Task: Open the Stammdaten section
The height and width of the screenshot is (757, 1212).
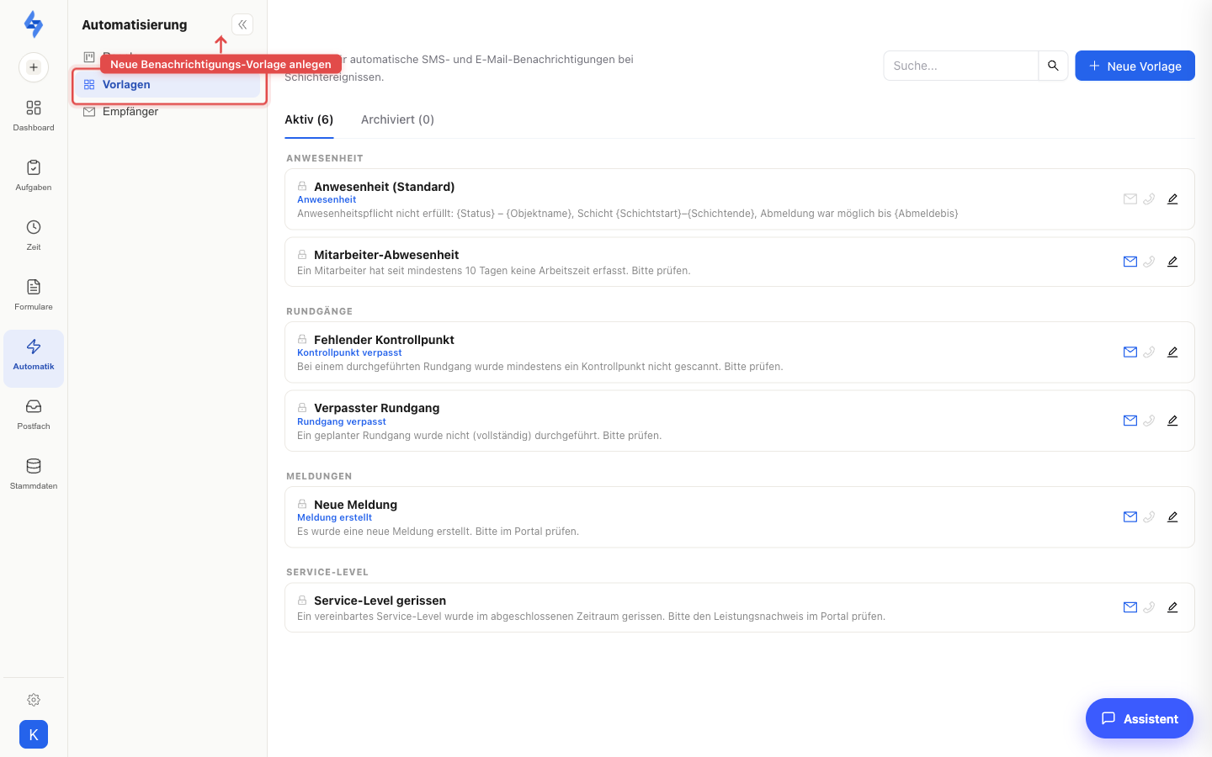Action: 34,474
